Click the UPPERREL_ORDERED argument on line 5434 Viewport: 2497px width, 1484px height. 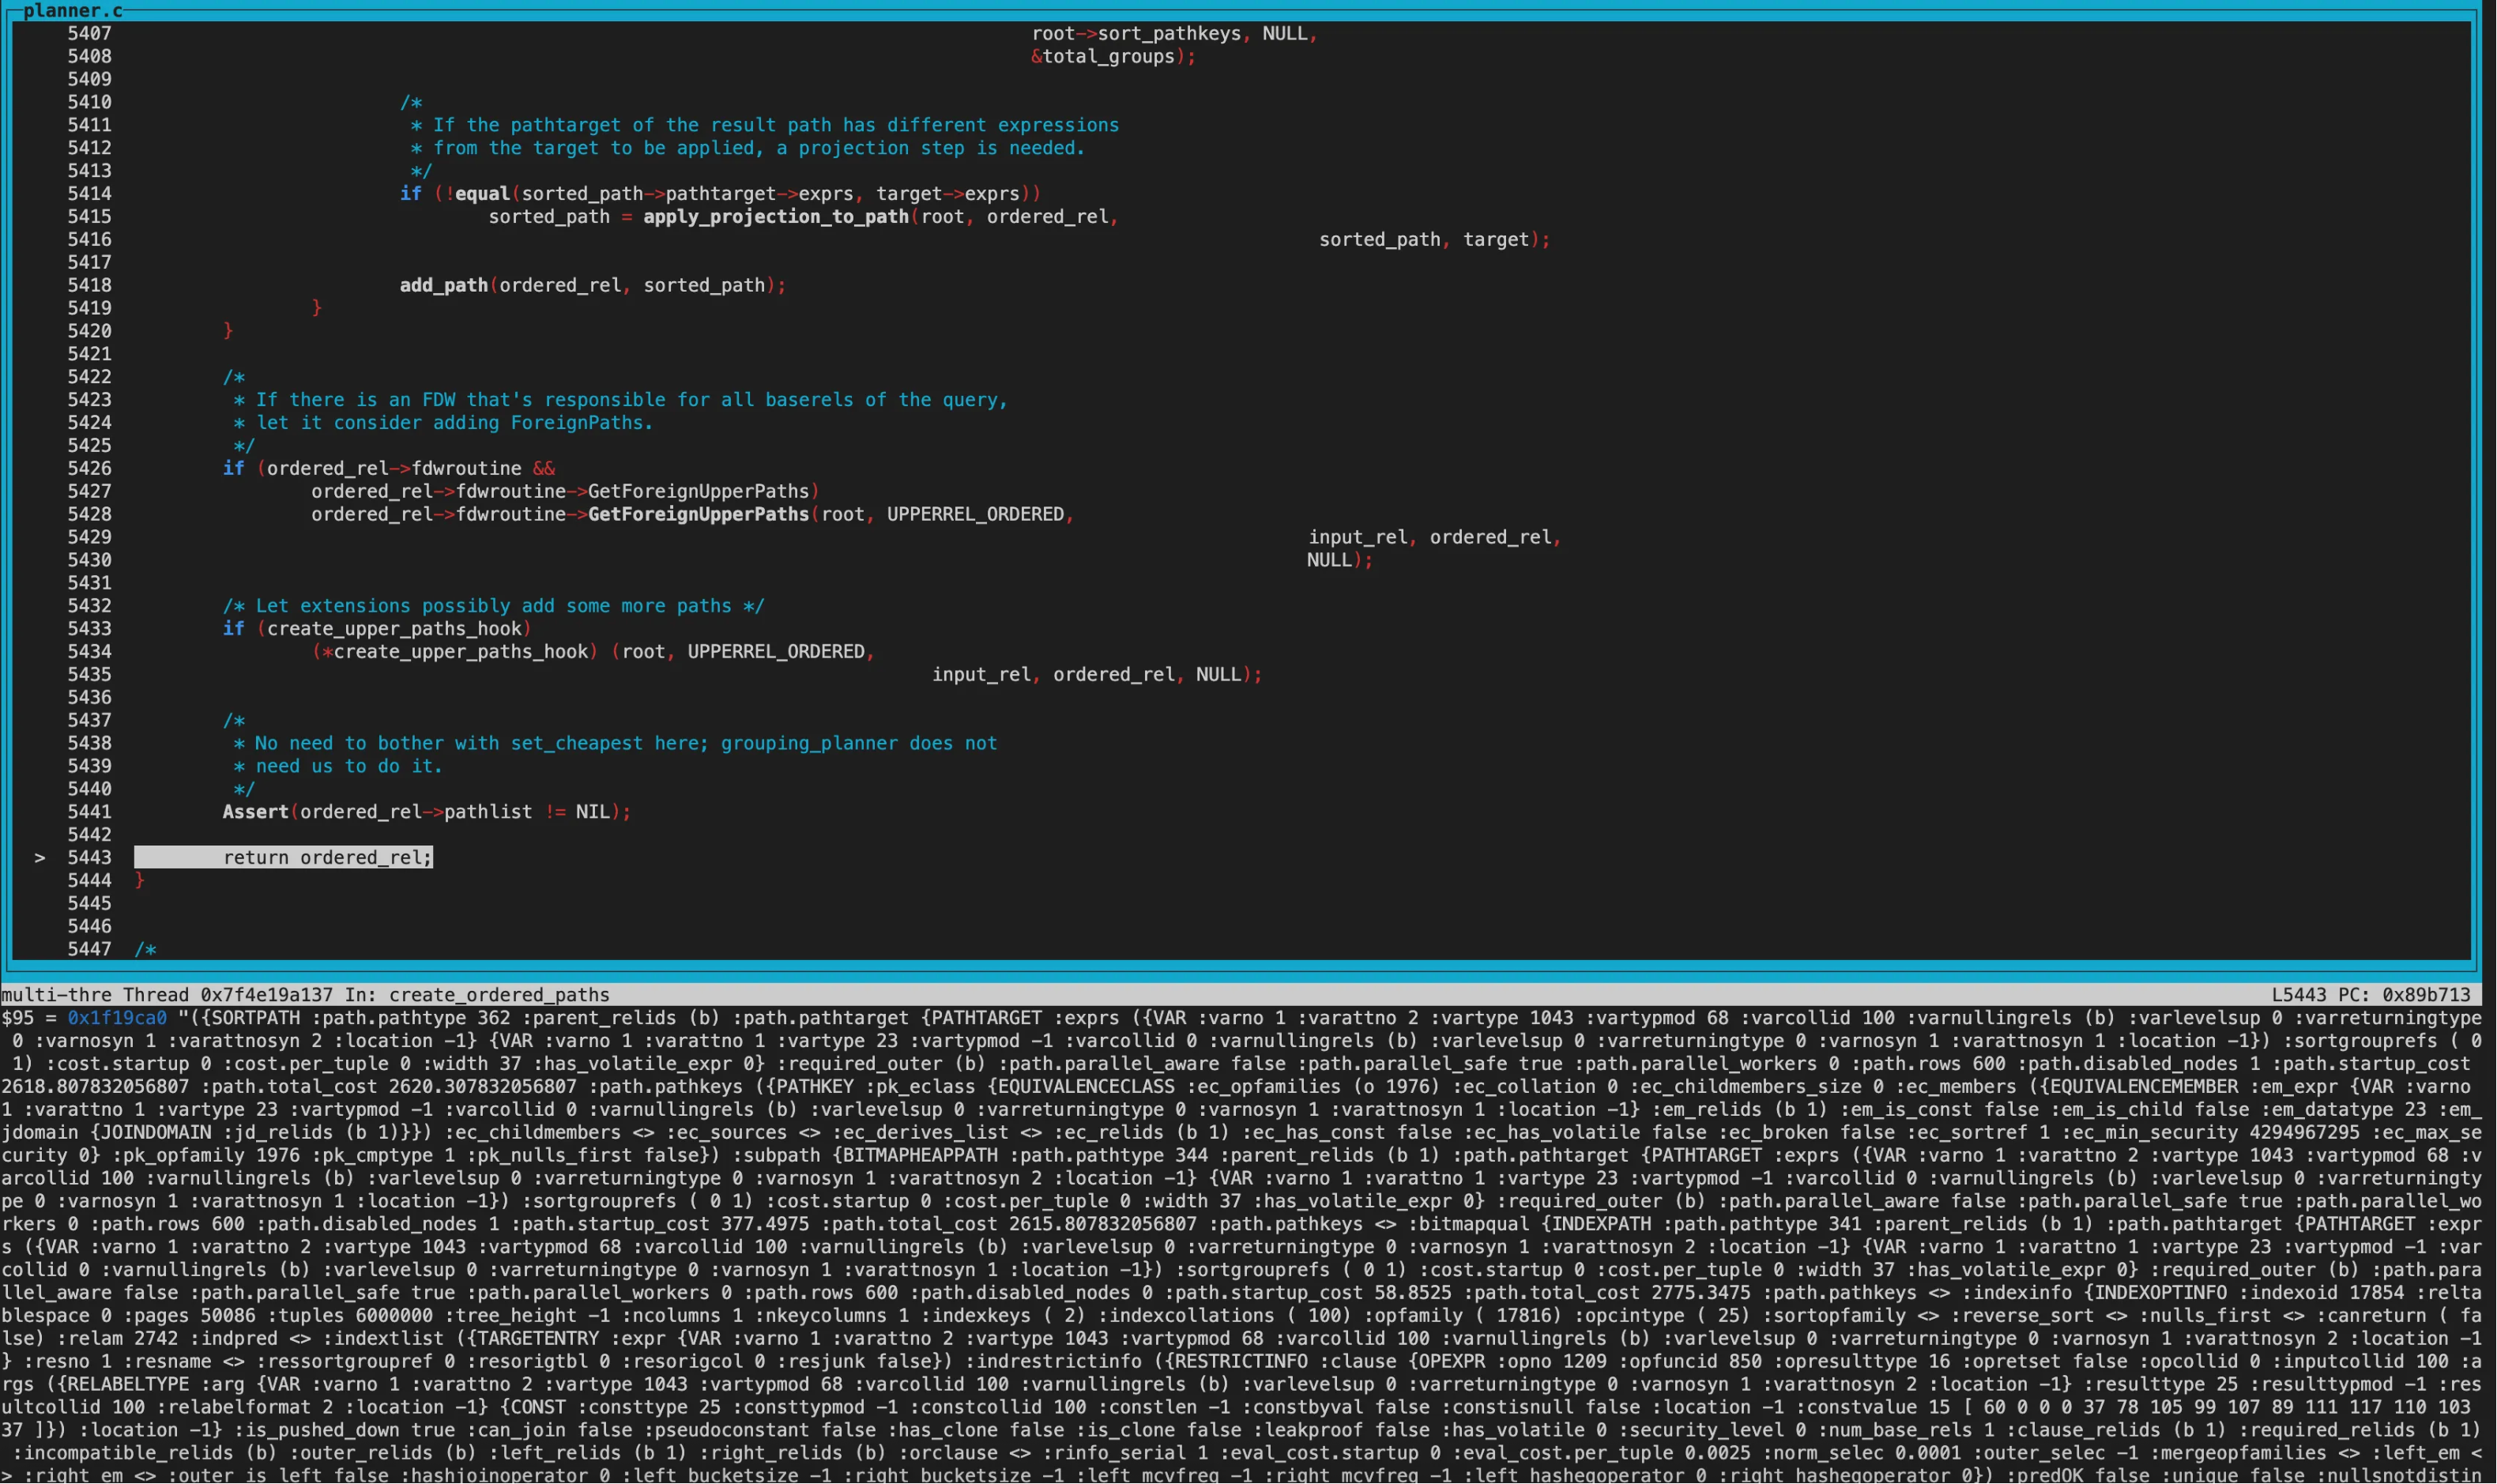[x=776, y=651]
